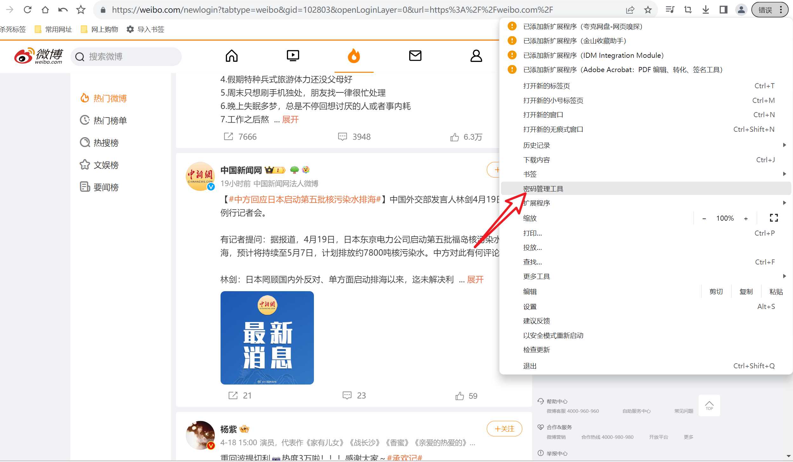793x462 pixels.
Task: Expand 书签 submenu
Action: tap(646, 174)
